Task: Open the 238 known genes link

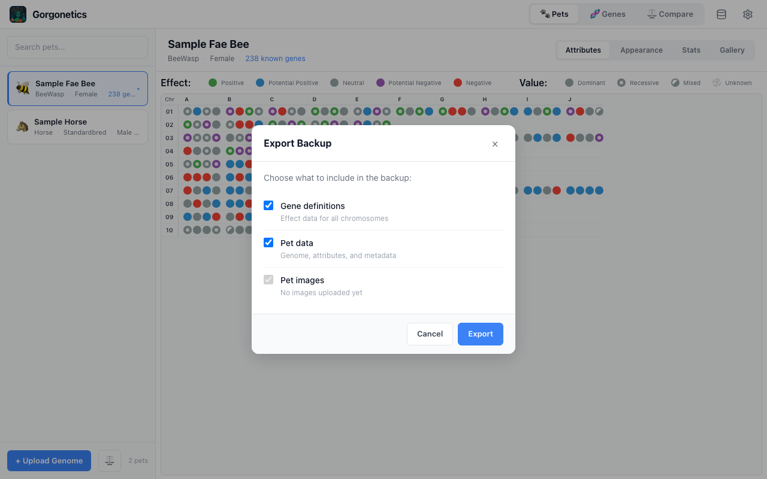Action: coord(275,58)
